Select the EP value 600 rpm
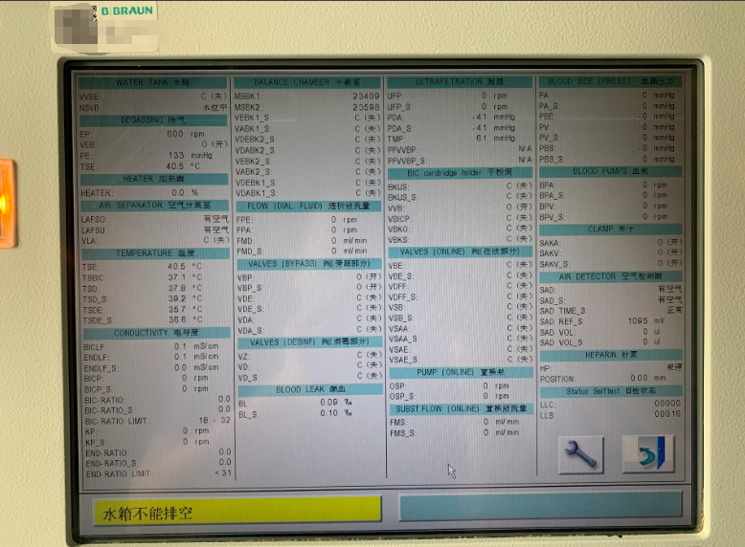The image size is (745, 547). (x=186, y=134)
